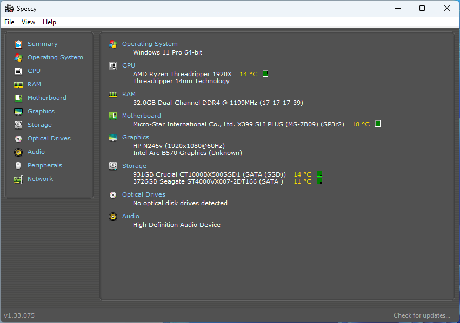Image resolution: width=460 pixels, height=323 pixels.
Task: Click the drive icon beside Storage heading in main panel
Action: tap(113, 166)
